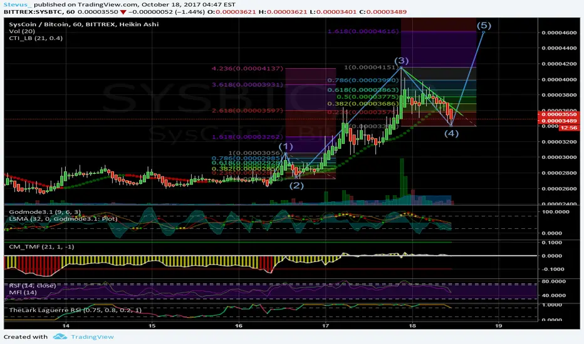Image resolution: width=584 pixels, height=344 pixels.
Task: Select the wave (4) label
Action: 451,133
